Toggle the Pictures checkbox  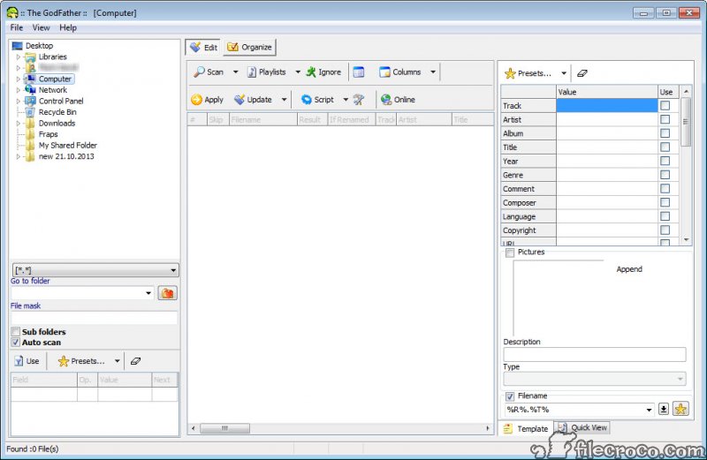point(510,253)
